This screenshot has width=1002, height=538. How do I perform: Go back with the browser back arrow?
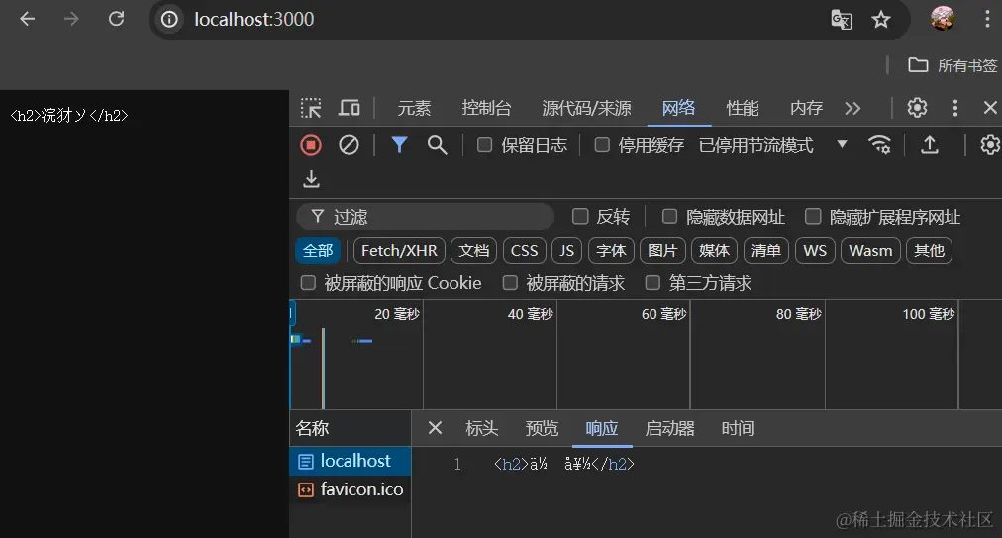tap(27, 19)
